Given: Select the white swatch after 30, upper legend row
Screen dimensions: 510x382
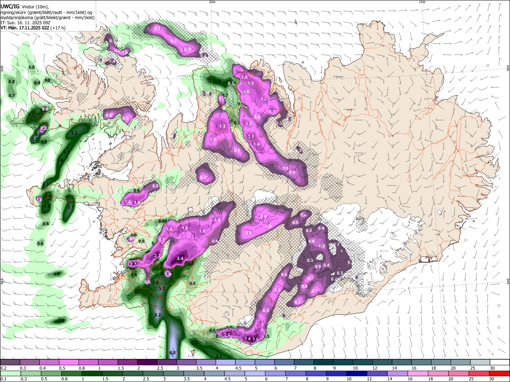Looking at the screenshot, I should (x=499, y=362).
